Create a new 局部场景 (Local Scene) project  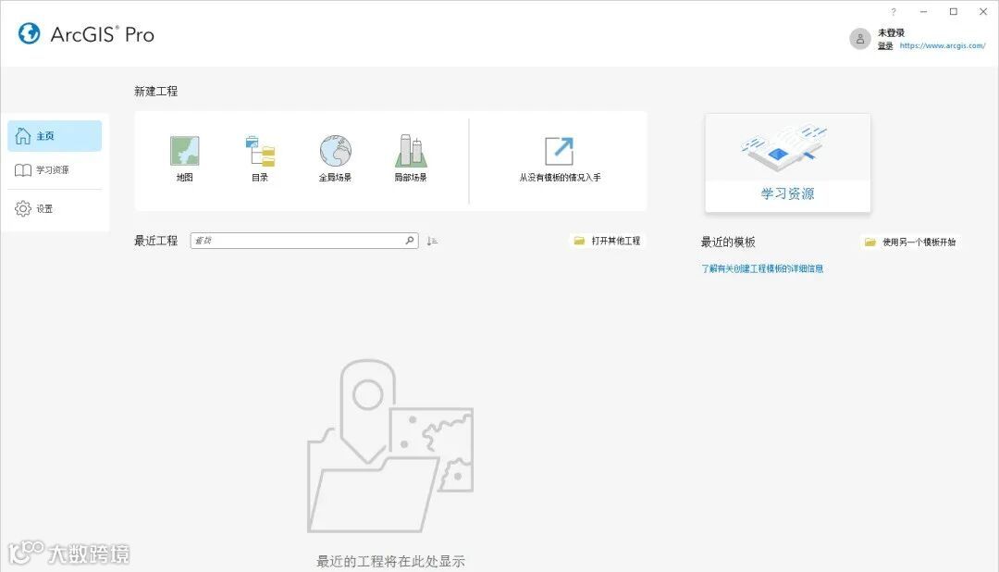411,157
